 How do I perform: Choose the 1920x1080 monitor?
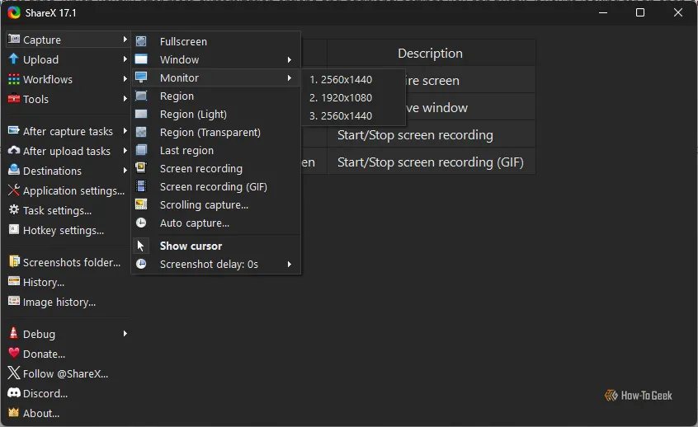341,97
